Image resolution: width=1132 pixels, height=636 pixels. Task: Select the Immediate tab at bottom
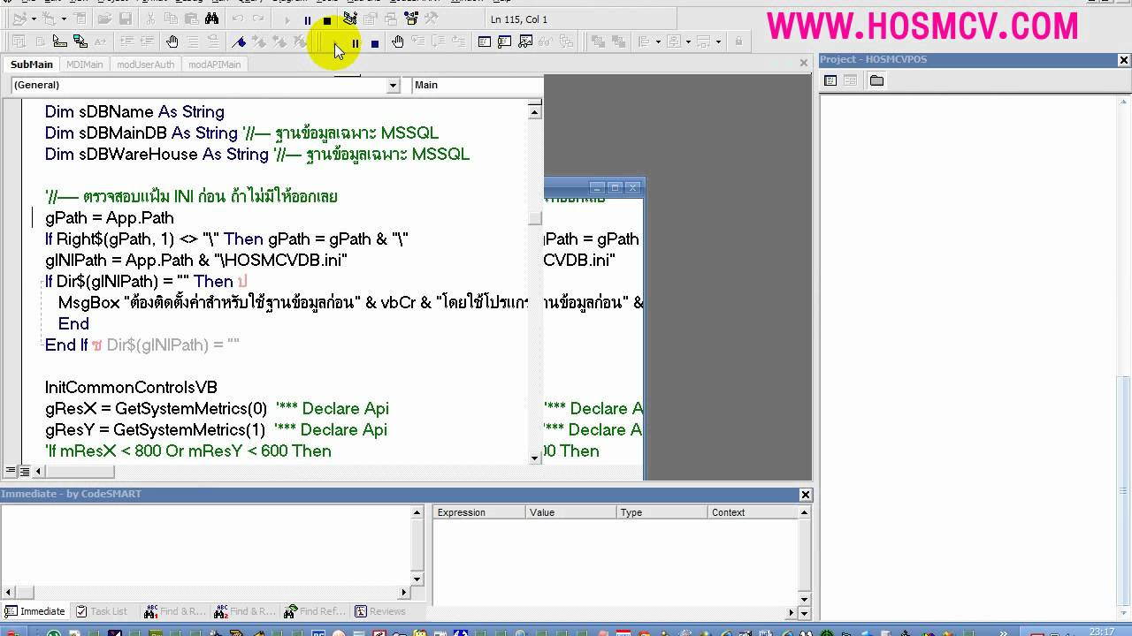(35, 611)
